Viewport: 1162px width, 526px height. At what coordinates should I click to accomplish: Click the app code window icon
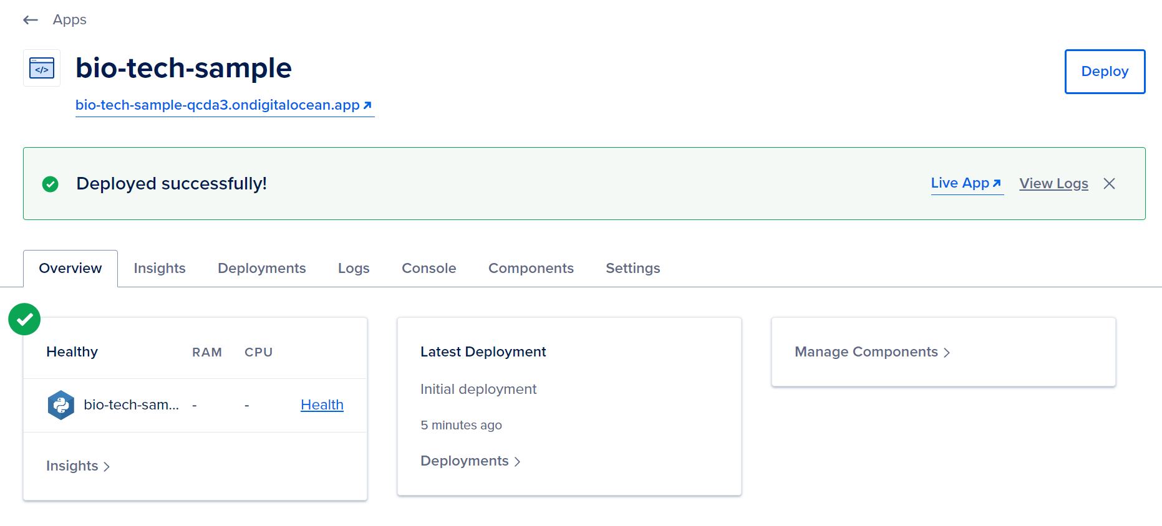pyautogui.click(x=42, y=68)
